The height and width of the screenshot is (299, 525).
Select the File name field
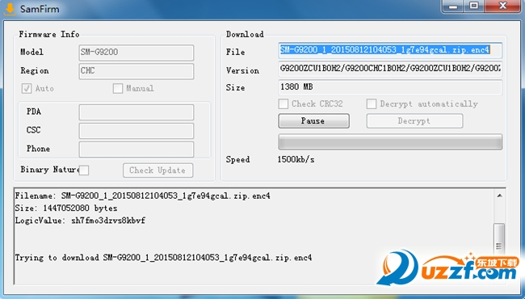point(390,50)
